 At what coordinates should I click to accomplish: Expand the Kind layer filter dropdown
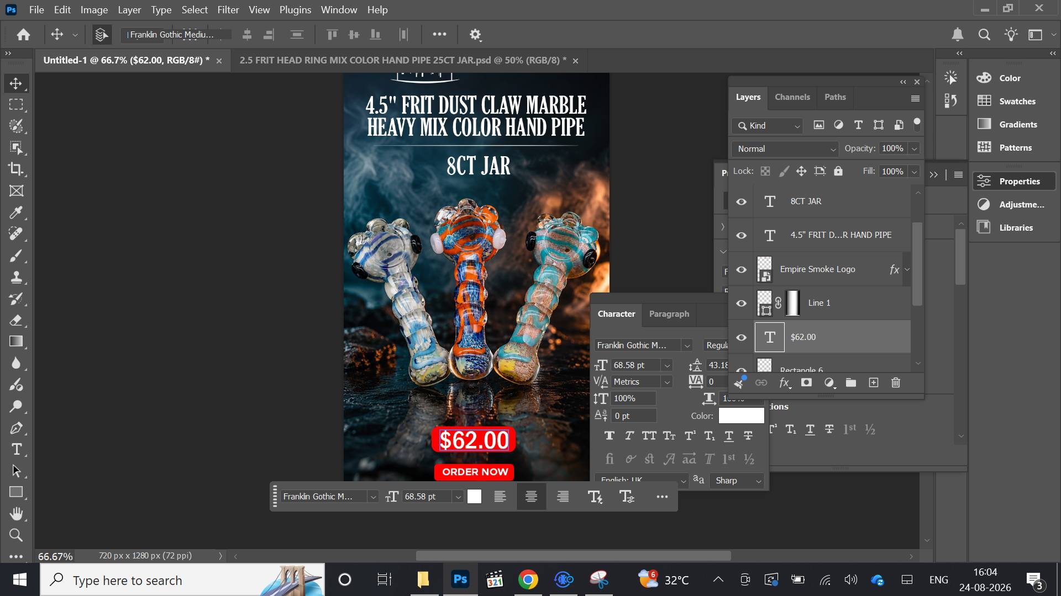click(x=767, y=125)
